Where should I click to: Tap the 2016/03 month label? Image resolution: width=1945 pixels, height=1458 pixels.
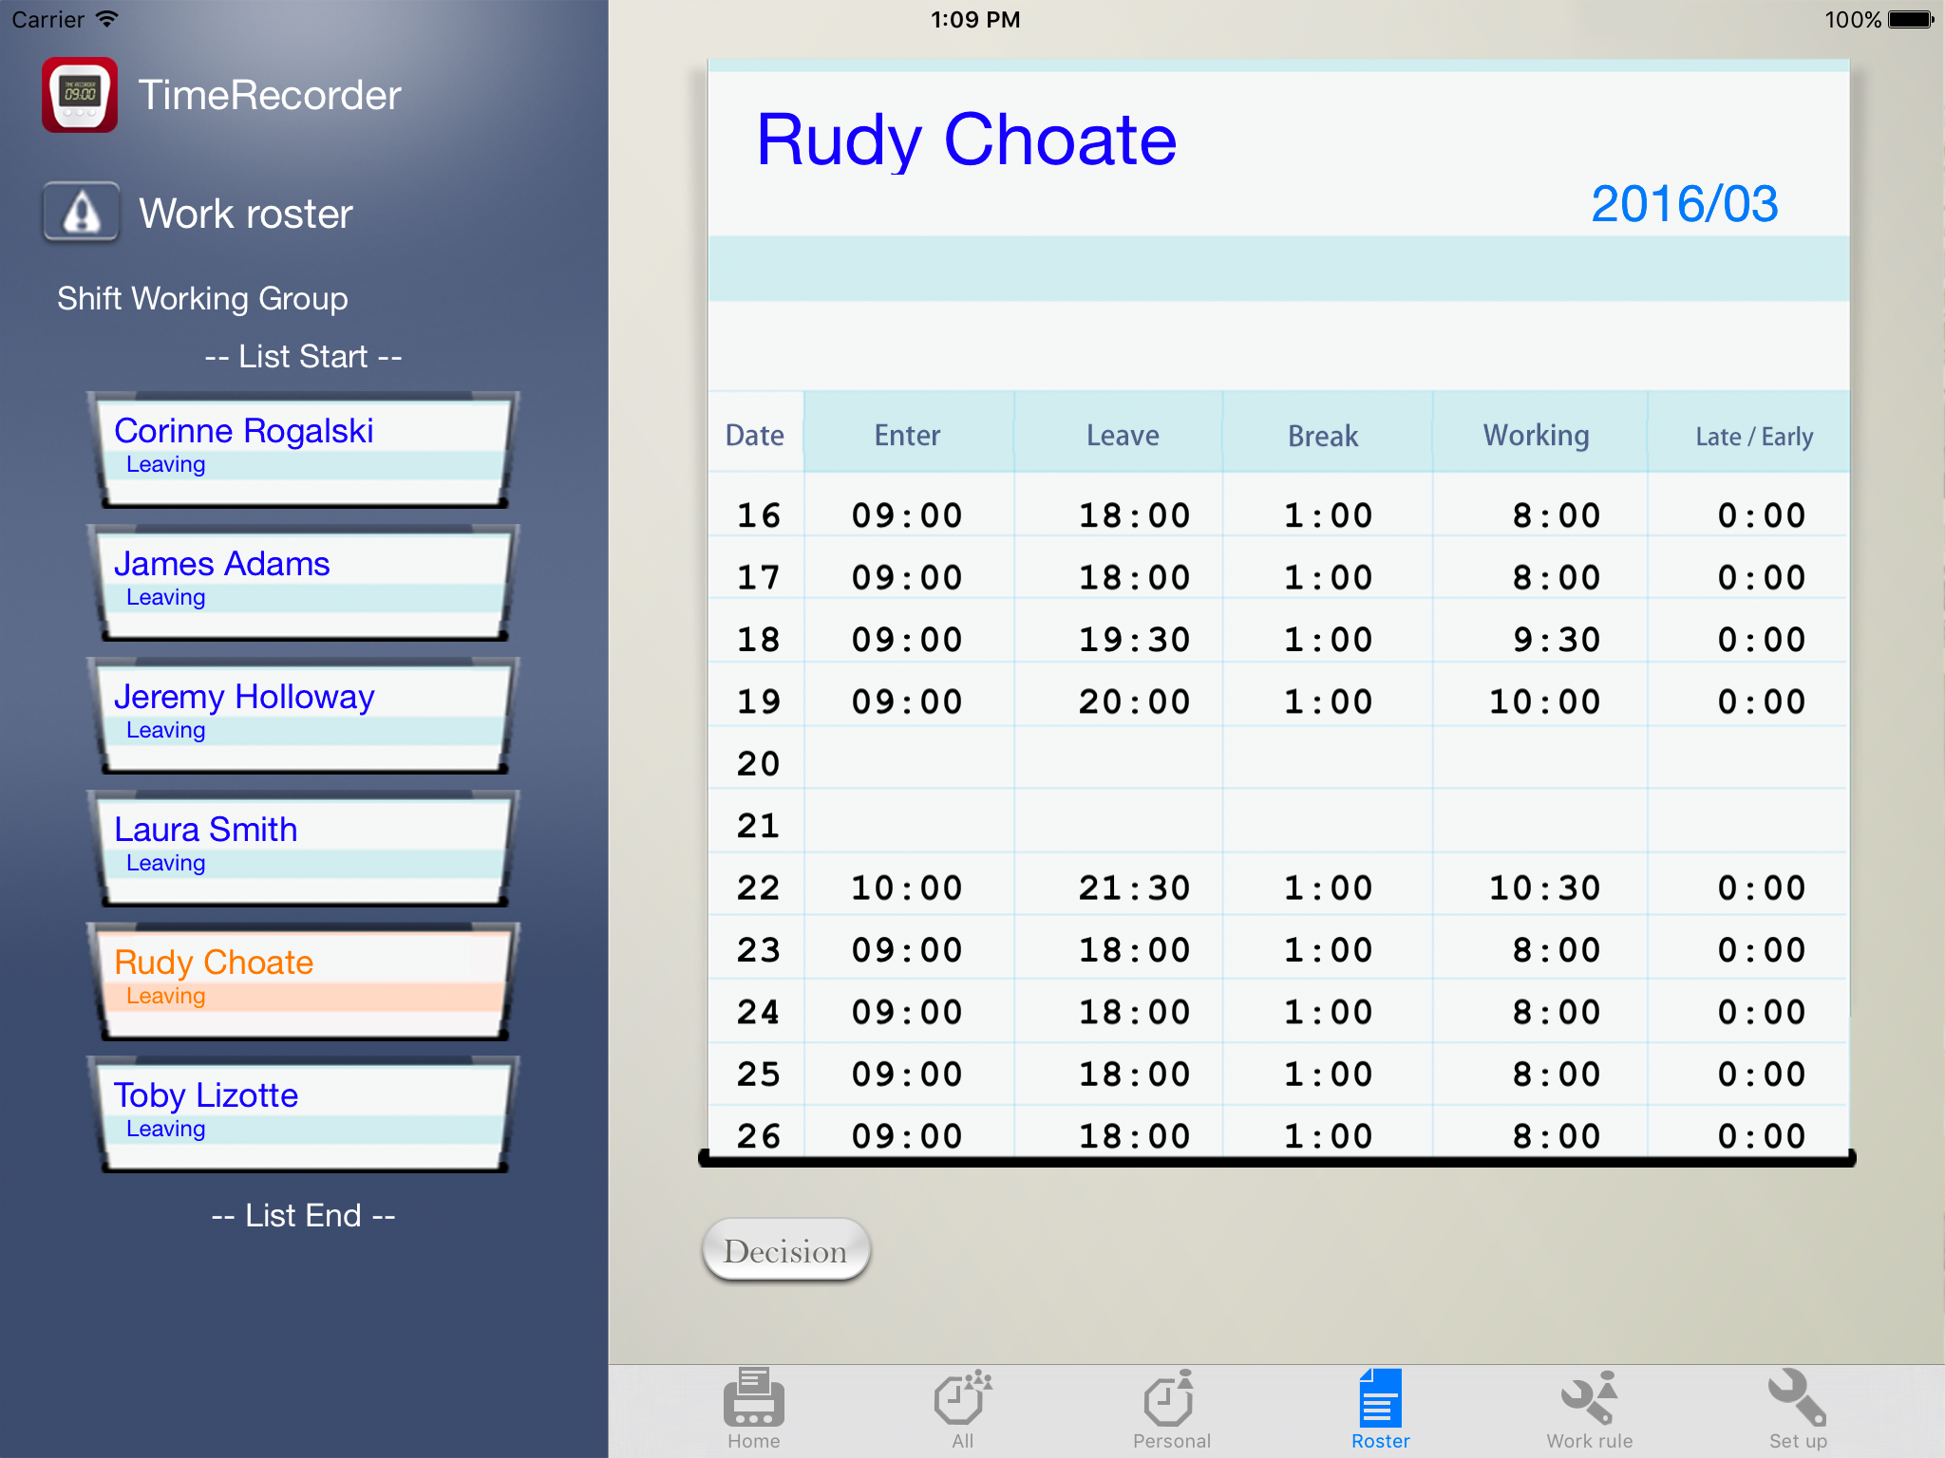pos(1683,204)
